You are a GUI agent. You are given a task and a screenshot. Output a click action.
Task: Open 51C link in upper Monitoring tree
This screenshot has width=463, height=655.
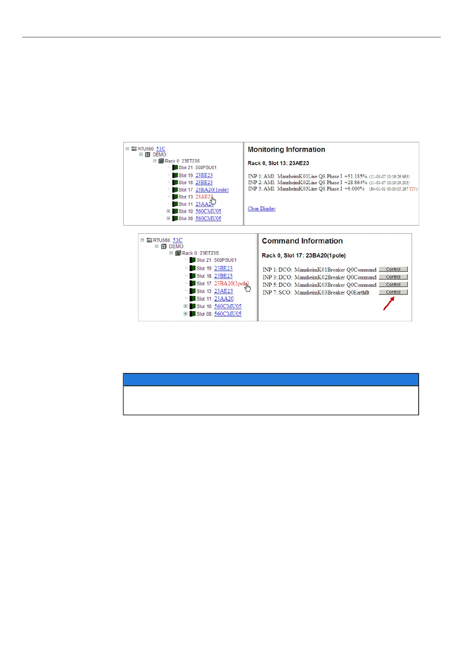pyautogui.click(x=161, y=149)
